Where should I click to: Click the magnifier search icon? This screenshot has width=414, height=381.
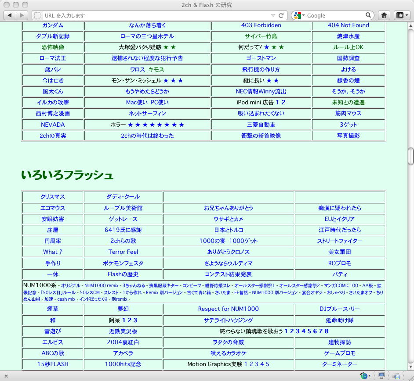(x=368, y=15)
